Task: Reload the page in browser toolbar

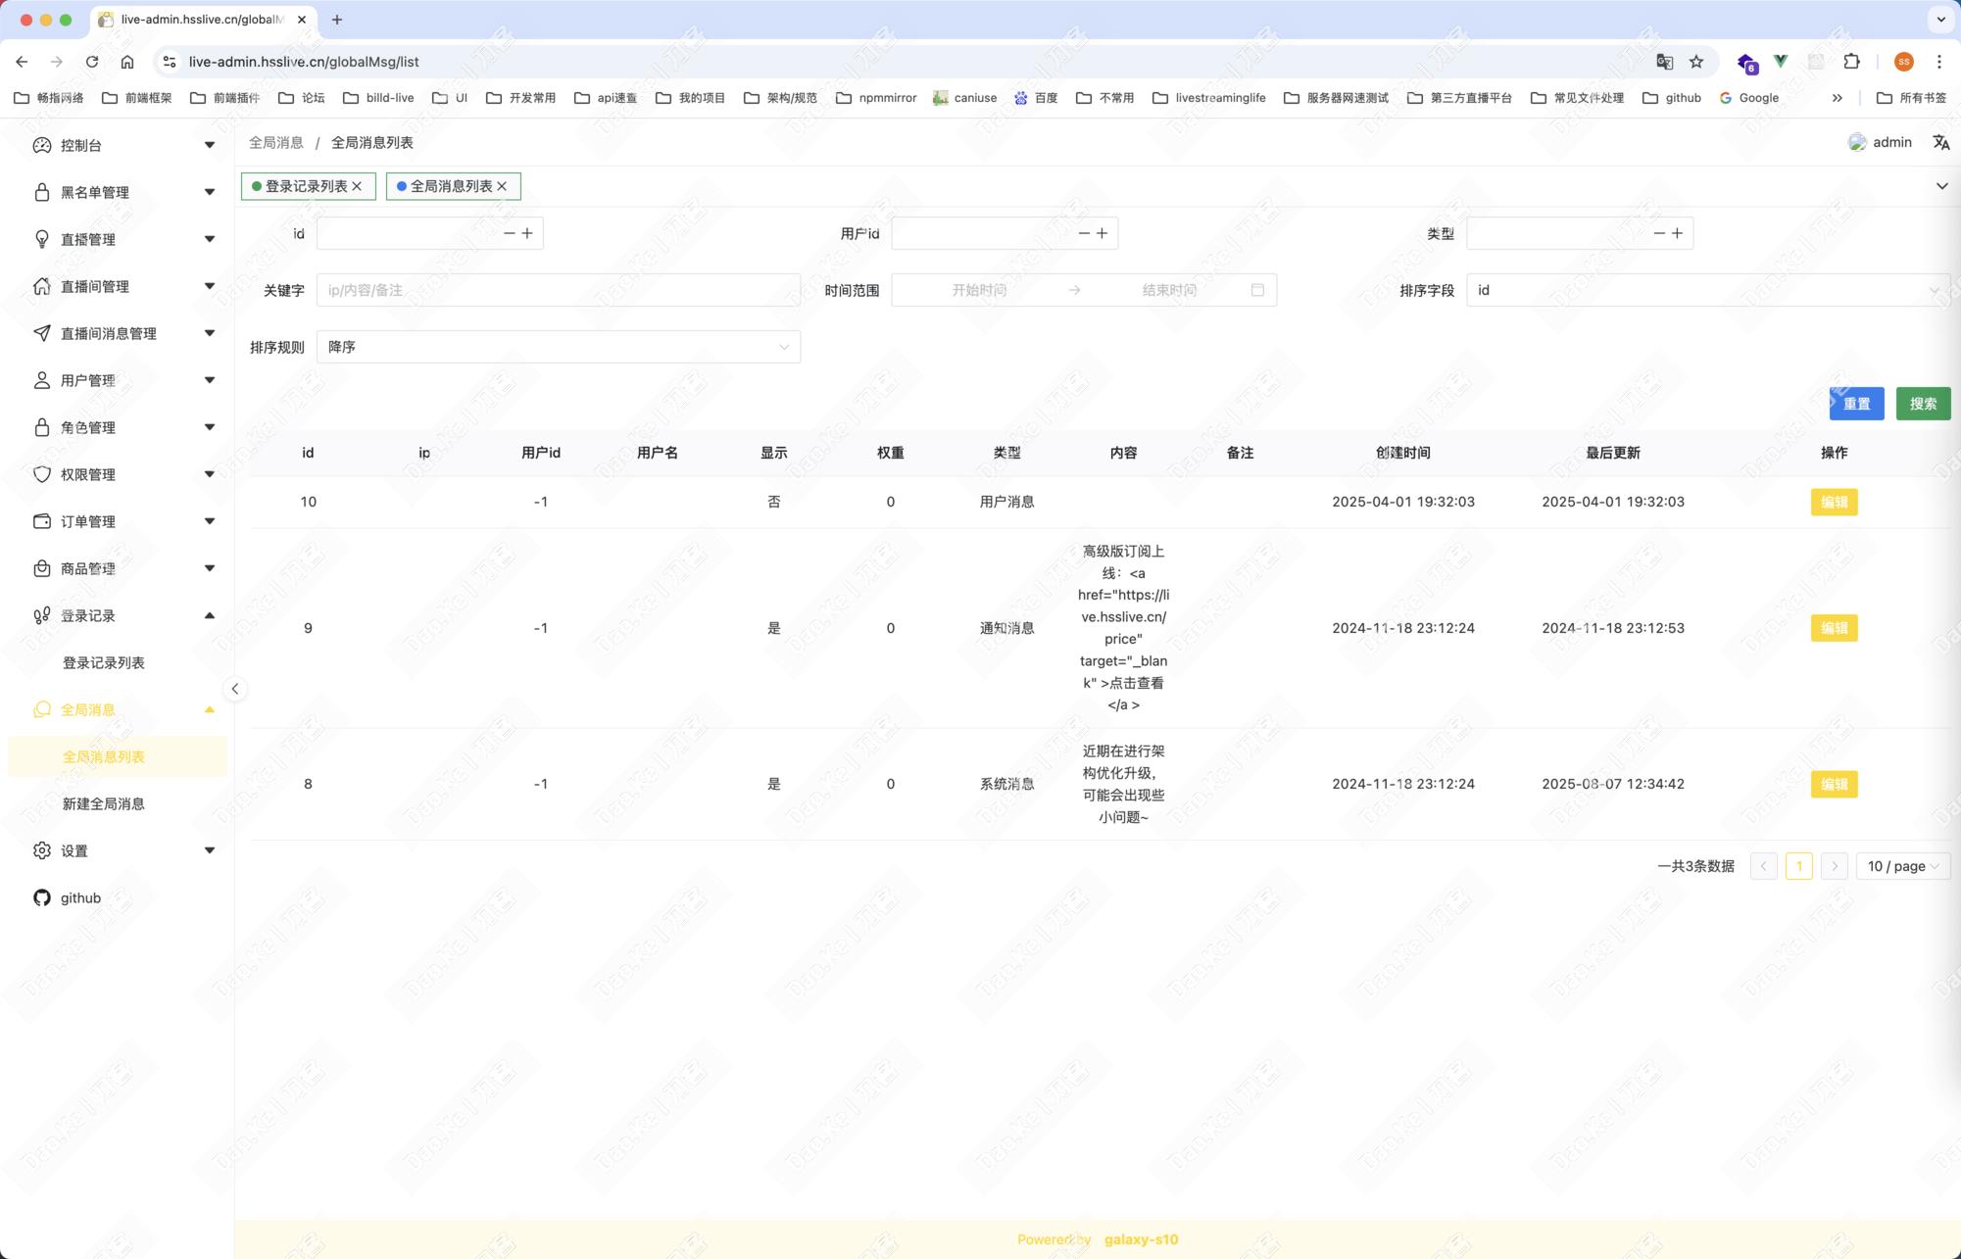Action: pos(92,62)
